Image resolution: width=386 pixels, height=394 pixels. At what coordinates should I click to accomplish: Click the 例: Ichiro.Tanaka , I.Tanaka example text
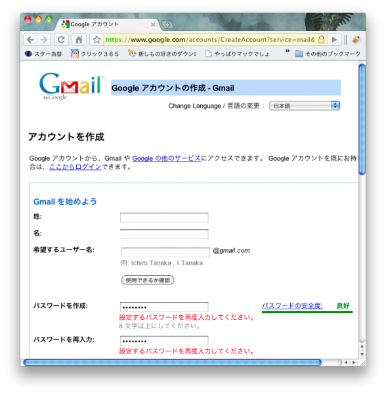pyautogui.click(x=161, y=263)
